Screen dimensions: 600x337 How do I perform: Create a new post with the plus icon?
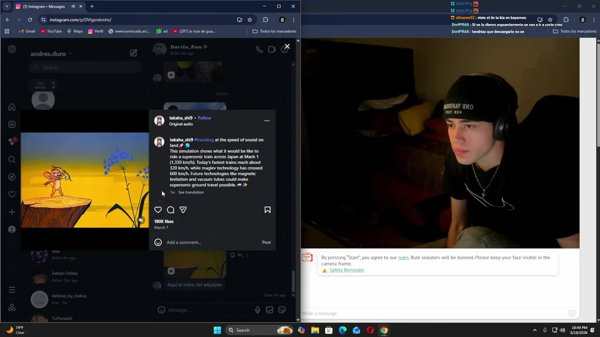tap(12, 212)
